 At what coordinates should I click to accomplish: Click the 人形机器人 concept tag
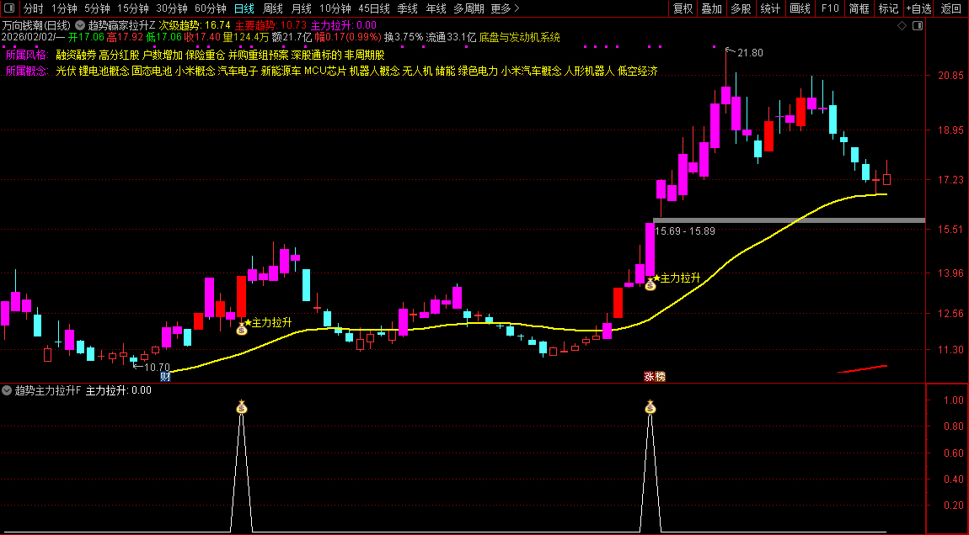[590, 71]
